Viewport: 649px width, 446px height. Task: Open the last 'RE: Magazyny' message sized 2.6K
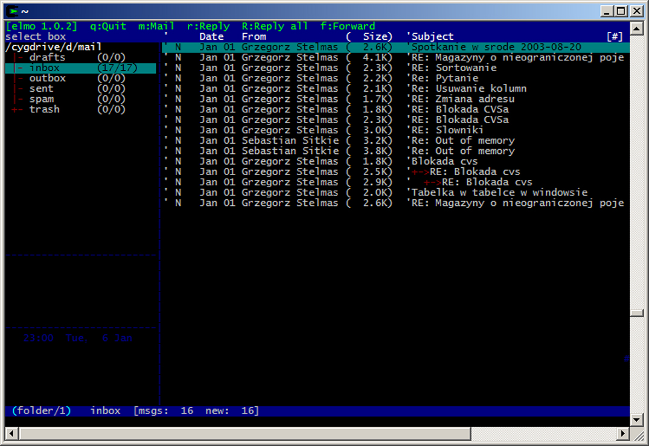(x=396, y=203)
